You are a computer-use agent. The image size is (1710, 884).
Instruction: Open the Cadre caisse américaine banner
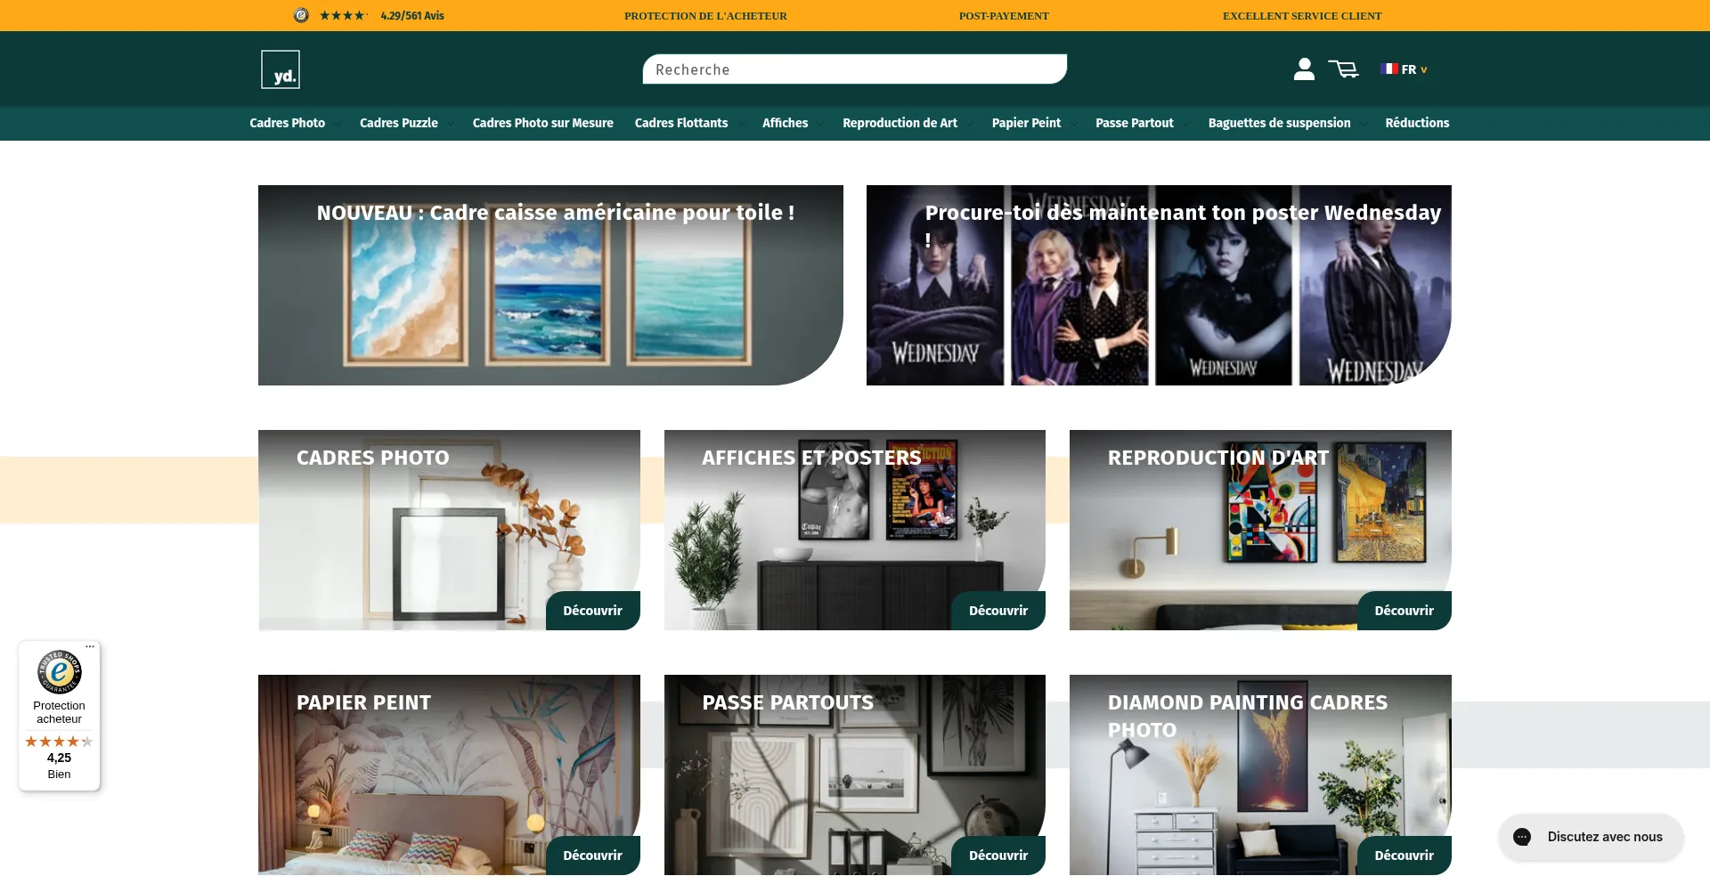tap(550, 285)
